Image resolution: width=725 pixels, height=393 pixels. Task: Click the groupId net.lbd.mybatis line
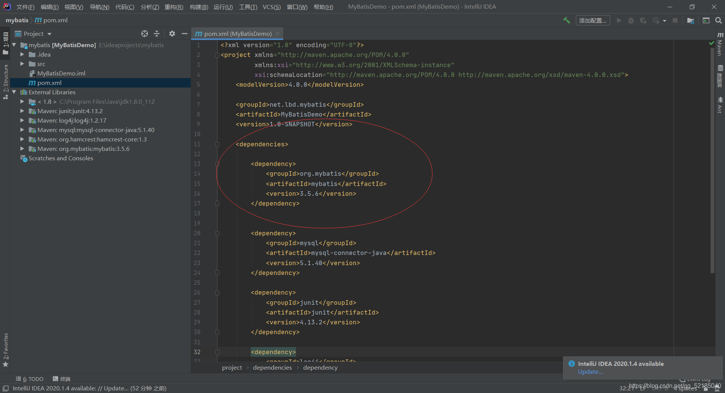pyautogui.click(x=299, y=104)
